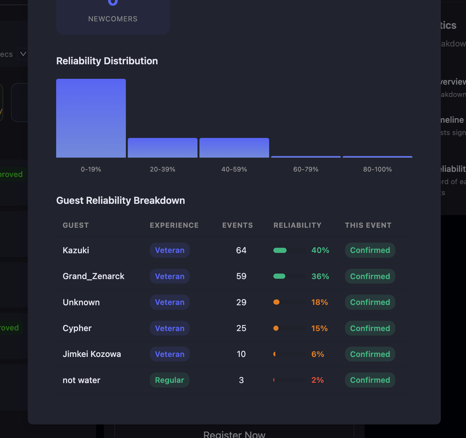Select guest Jimkei Kozowa in the table
The image size is (466, 438).
pos(92,354)
